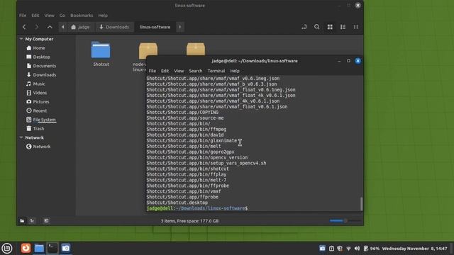Open screenshot tool in taskbar
This screenshot has height=255, width=454.
(x=66, y=249)
